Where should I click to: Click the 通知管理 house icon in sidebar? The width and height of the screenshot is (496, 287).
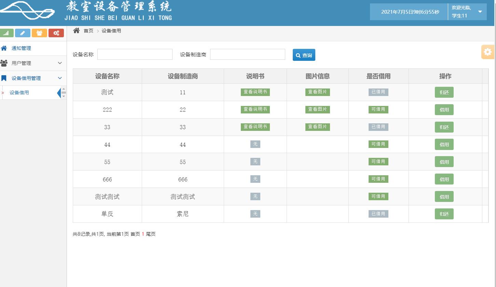pyautogui.click(x=4, y=48)
